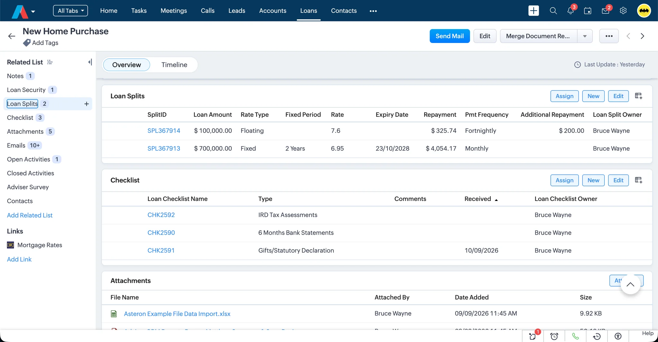
Task: Expand the Merge Document dropdown arrow
Action: [585, 36]
